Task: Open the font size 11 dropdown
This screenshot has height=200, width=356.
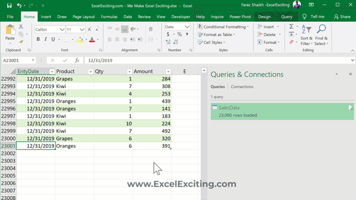Action: [82, 29]
